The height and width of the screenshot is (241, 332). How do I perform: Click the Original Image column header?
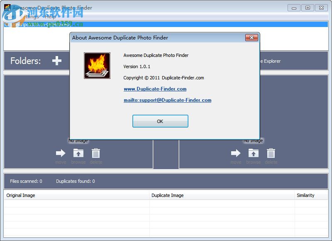(21, 195)
